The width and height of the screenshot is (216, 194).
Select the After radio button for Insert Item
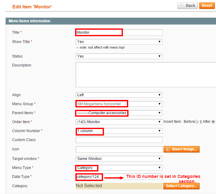click(x=213, y=122)
